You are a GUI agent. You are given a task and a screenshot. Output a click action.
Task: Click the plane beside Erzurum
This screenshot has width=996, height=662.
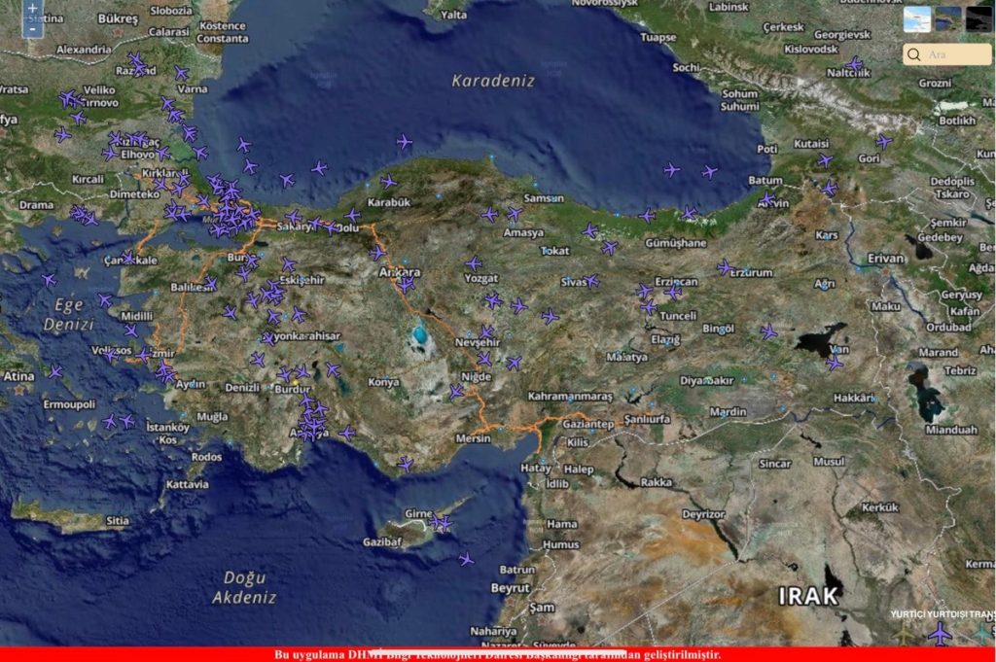point(726,266)
